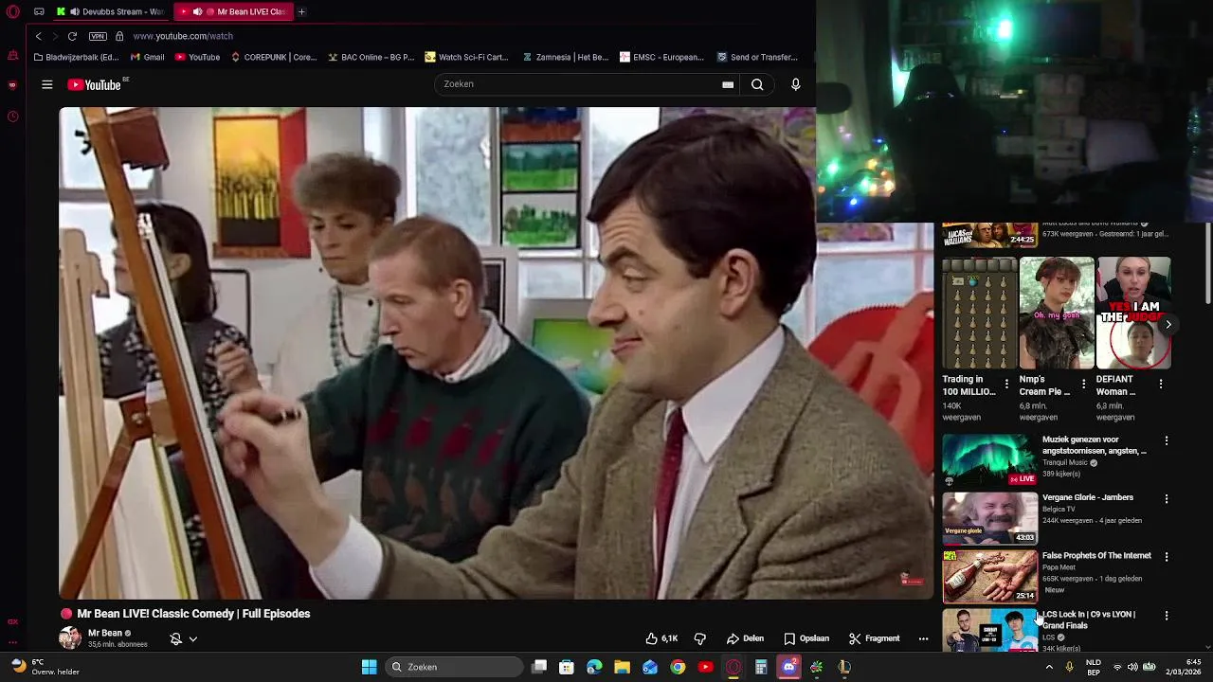Viewport: 1213px width, 682px height.
Task: Expand the subscription notification chevron
Action: pos(192,638)
